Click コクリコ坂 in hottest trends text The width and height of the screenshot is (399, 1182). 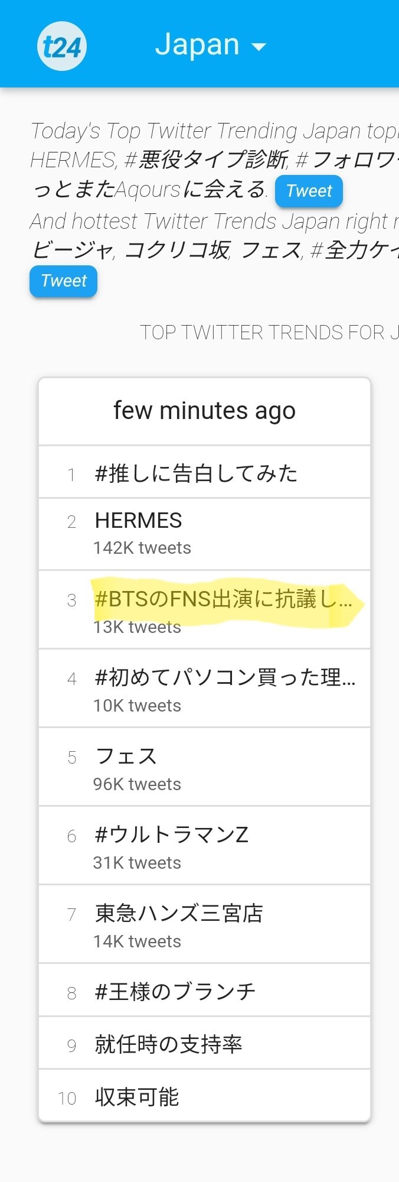(177, 251)
